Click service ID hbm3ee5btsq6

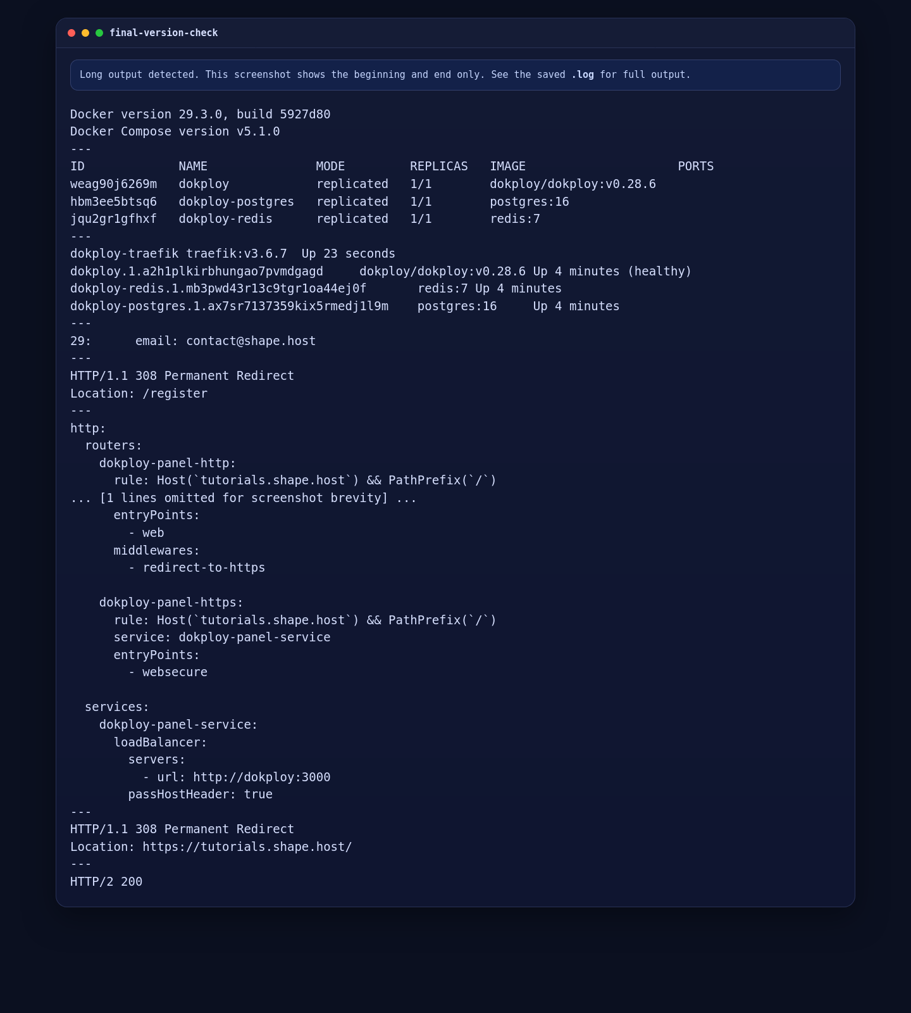[114, 202]
